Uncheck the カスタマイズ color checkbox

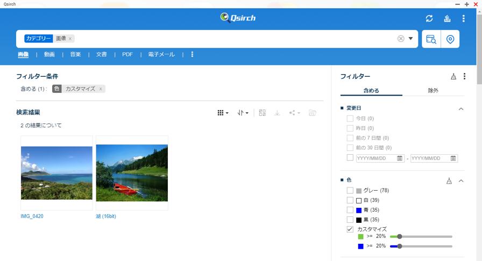(x=350, y=229)
